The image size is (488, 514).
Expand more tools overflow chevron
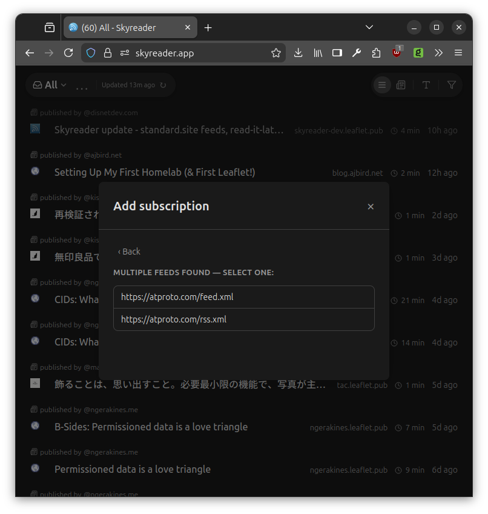click(438, 53)
